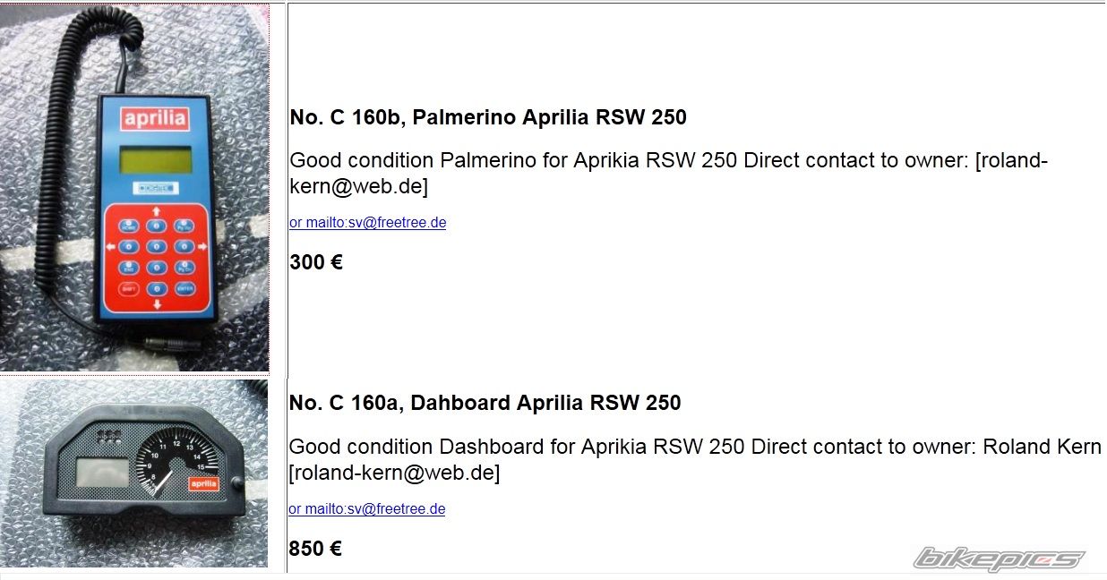This screenshot has height=580, width=1107.
Task: Open the Aprilia dashboard photo
Action: [x=134, y=473]
